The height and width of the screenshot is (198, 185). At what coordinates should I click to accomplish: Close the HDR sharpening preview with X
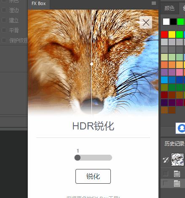click(146, 22)
